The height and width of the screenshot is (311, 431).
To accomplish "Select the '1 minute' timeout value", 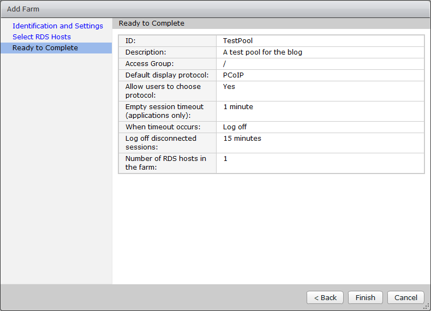I will coord(238,107).
